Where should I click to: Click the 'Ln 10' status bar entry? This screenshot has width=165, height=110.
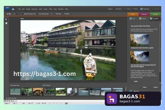click(x=38, y=103)
